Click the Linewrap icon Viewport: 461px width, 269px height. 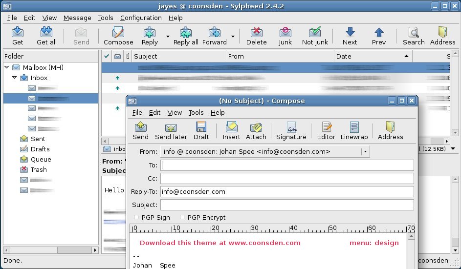click(354, 127)
